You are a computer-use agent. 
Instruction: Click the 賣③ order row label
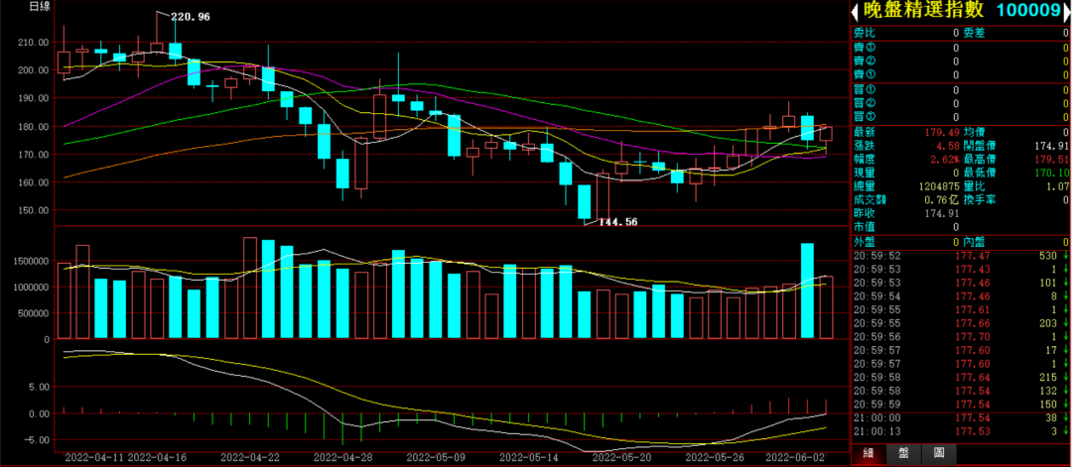click(864, 48)
